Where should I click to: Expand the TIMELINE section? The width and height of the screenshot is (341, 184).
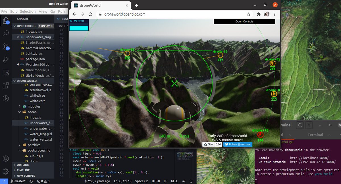tap(33, 170)
